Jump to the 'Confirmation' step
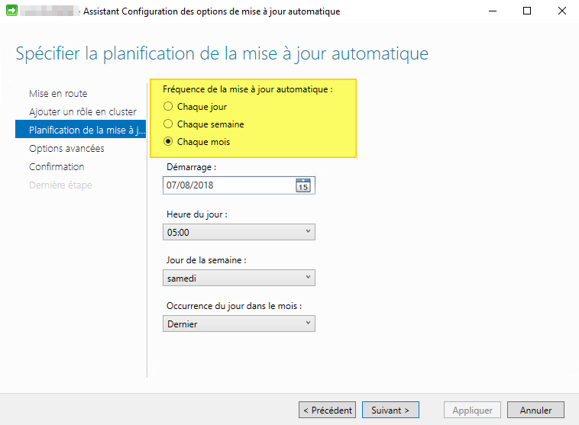579x425 pixels. (57, 167)
